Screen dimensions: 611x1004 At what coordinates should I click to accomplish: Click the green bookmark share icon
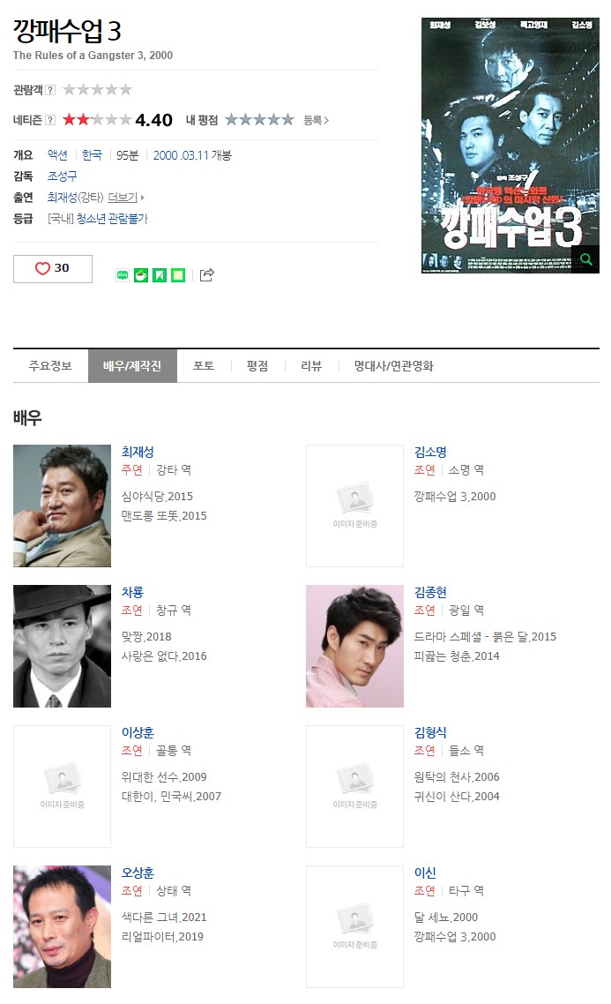point(160,275)
